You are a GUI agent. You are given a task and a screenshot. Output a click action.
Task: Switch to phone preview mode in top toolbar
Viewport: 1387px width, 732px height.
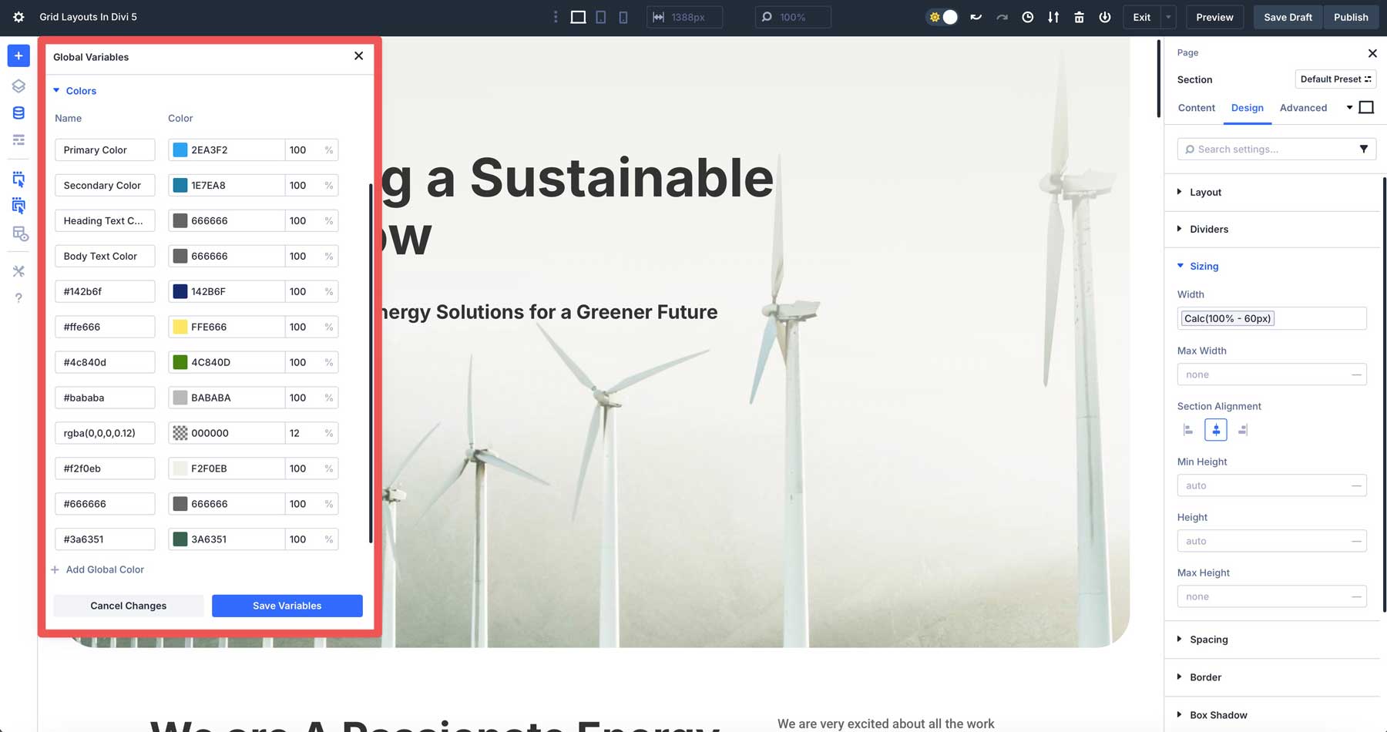(x=623, y=16)
